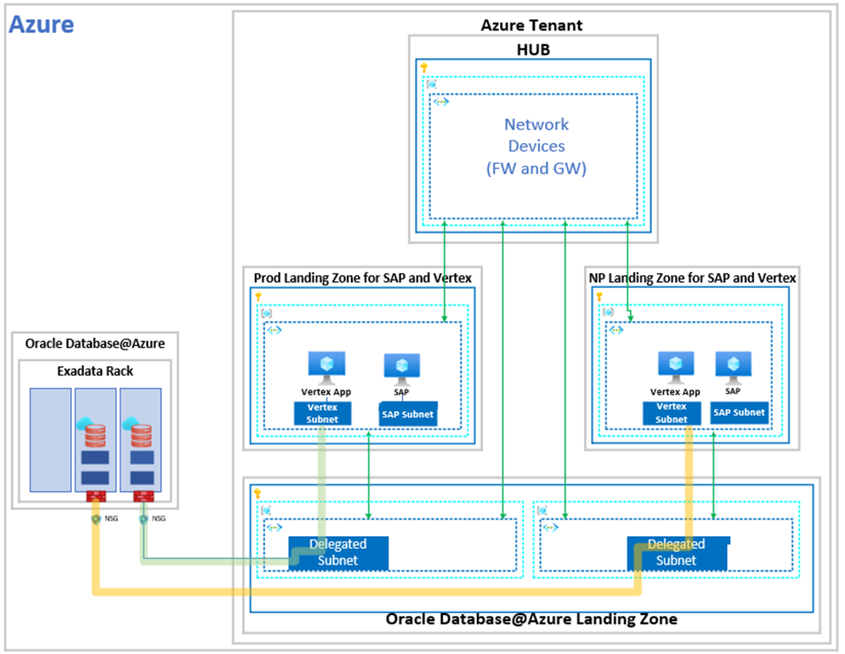The width and height of the screenshot is (845, 654).
Task: Click the Vertex Subnet box in Prod Landing Zone
Action: 322,414
